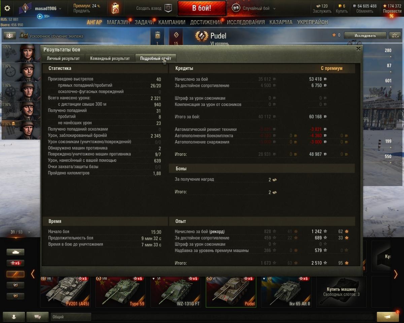This screenshot has width=404, height=323.
Task: Select the FV201 (A45) tank
Action: click(x=65, y=292)
